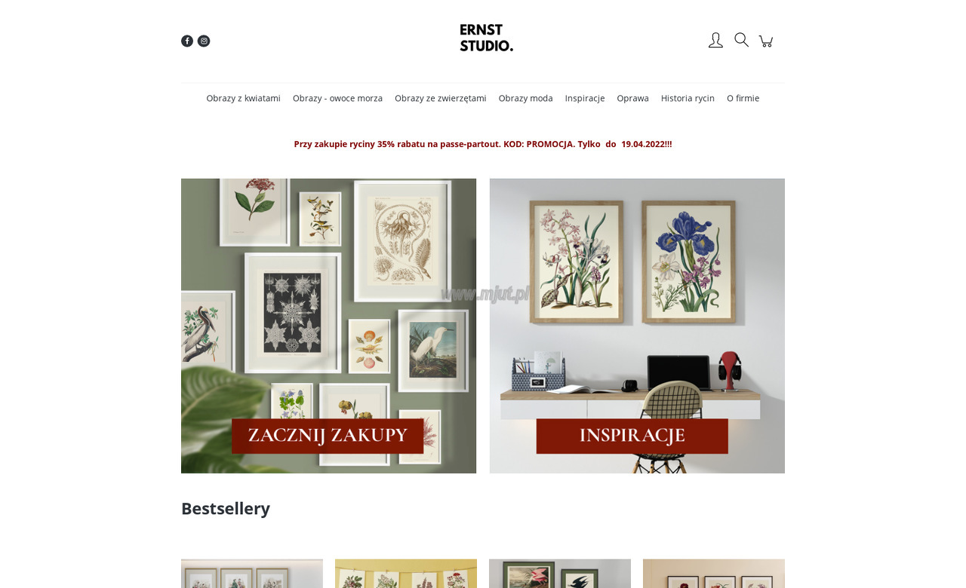Open Obrazy z kwiatami menu item
The image size is (966, 588).
point(243,98)
